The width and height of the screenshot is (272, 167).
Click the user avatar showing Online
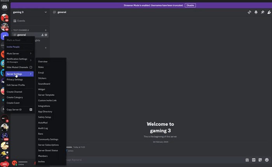14,163
